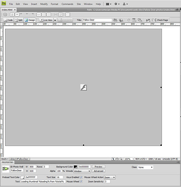The image size is (181, 187).
Task: Click the Advanced button
Action: [98, 171]
